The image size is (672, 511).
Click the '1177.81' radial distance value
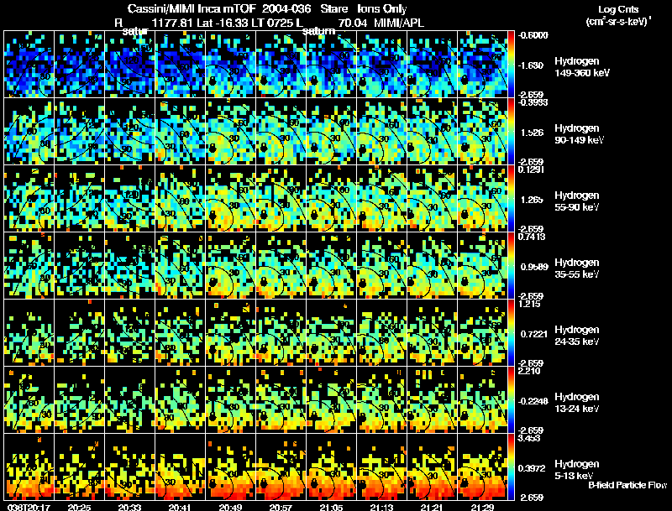(172, 23)
